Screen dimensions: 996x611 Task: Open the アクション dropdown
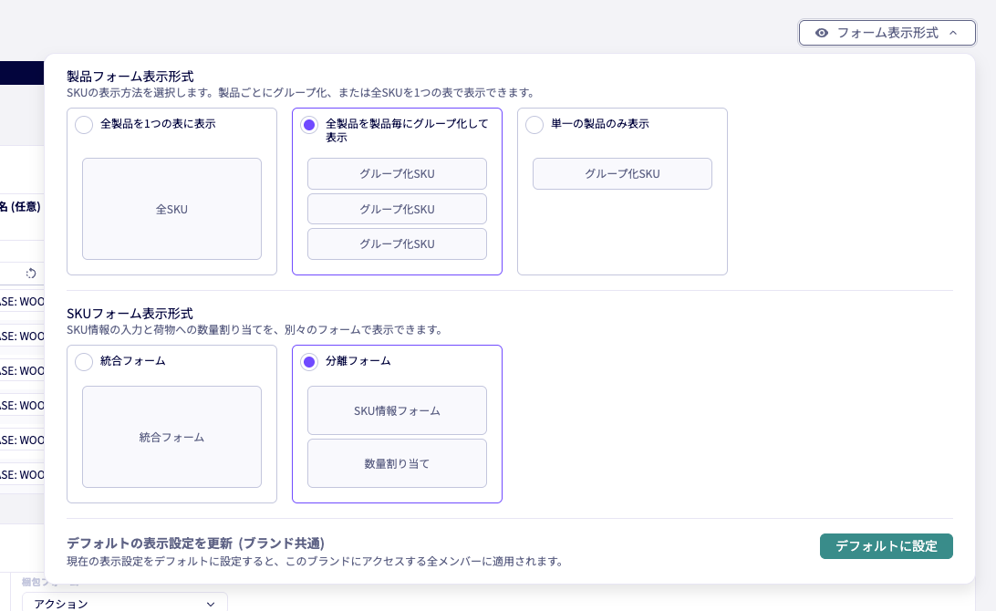pos(124,604)
